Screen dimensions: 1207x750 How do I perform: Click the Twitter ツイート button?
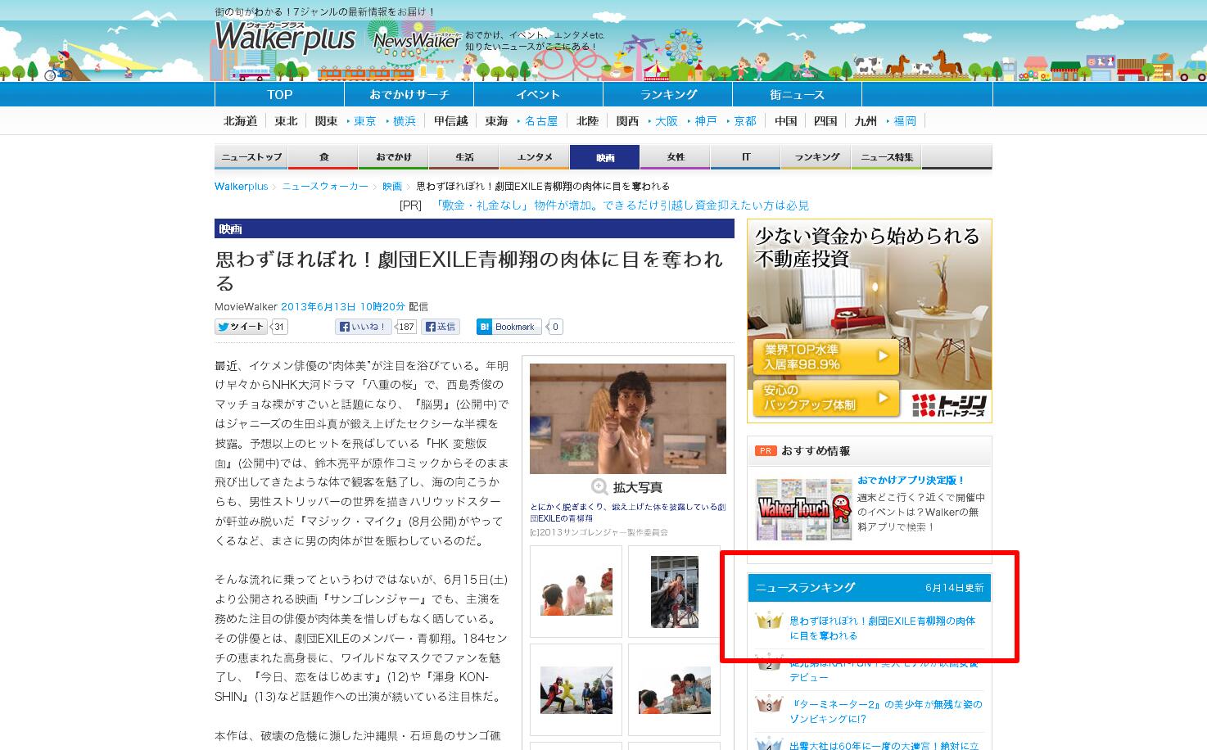[x=242, y=327]
